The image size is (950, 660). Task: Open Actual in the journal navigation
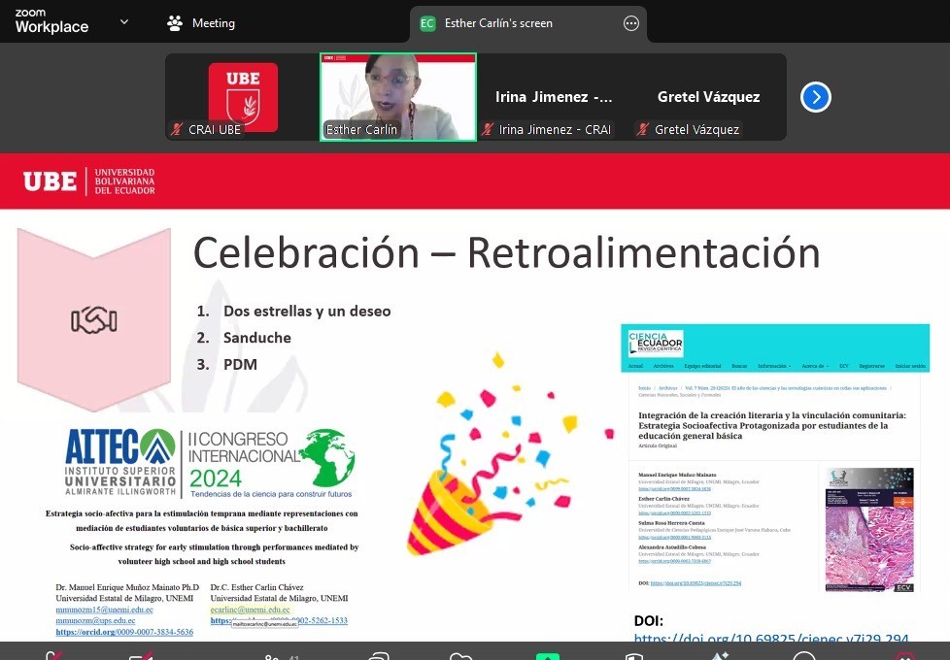click(x=635, y=366)
